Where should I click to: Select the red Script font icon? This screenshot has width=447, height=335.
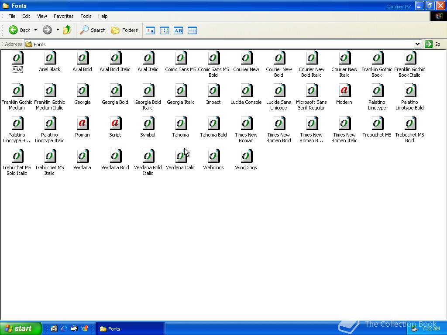tap(115, 123)
